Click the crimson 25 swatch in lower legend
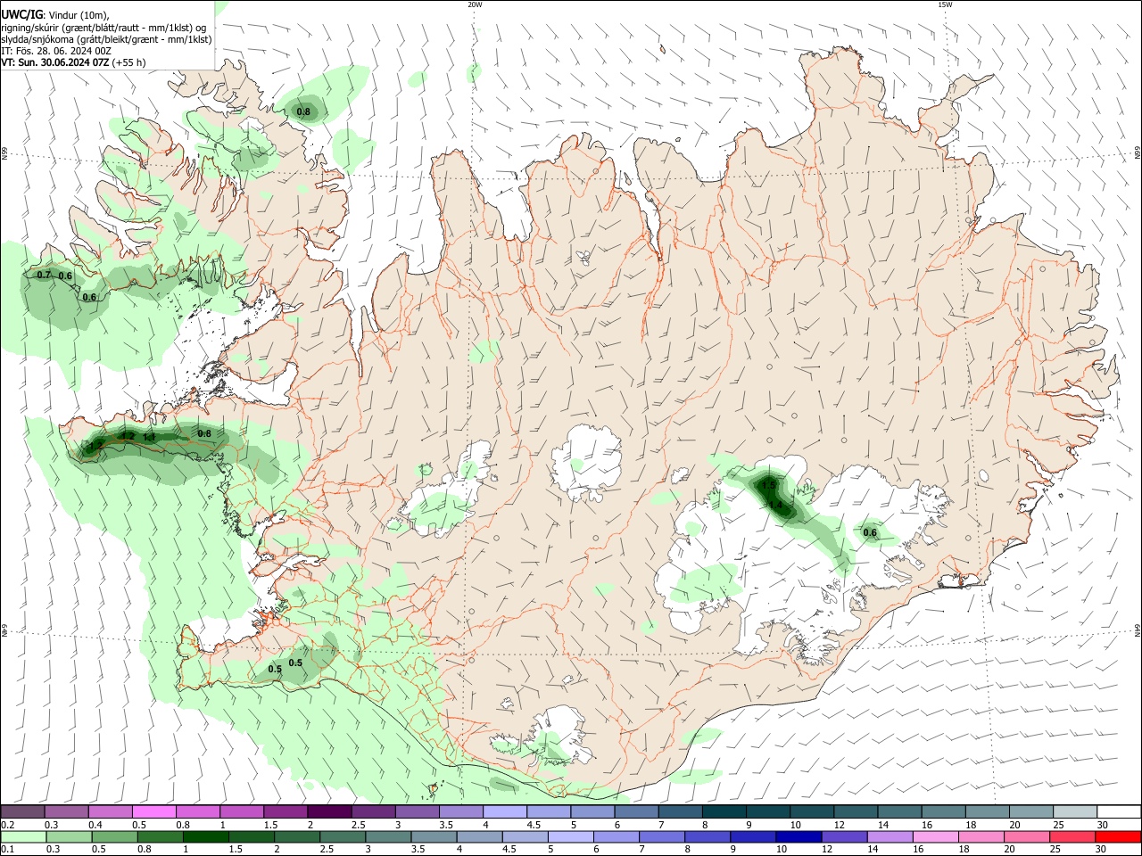Viewport: 1142px width, 856px height. [x=1072, y=836]
